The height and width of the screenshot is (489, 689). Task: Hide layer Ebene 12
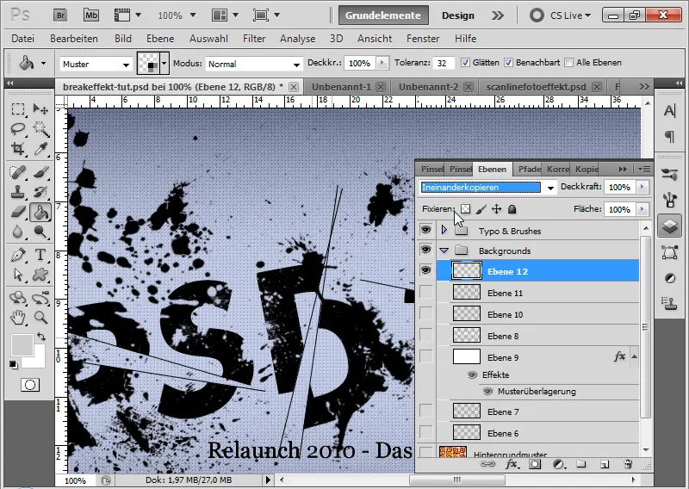[x=425, y=269]
